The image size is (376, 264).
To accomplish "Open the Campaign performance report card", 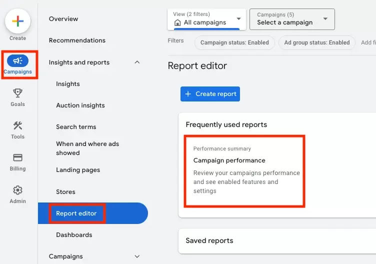I will pos(244,171).
